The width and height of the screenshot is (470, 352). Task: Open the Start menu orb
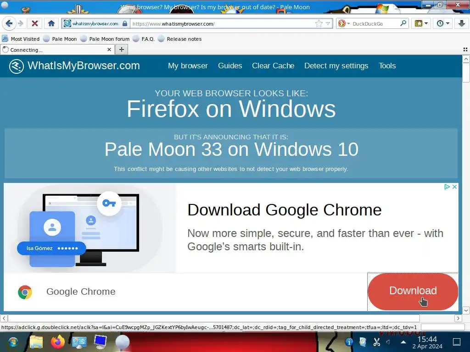(x=13, y=342)
